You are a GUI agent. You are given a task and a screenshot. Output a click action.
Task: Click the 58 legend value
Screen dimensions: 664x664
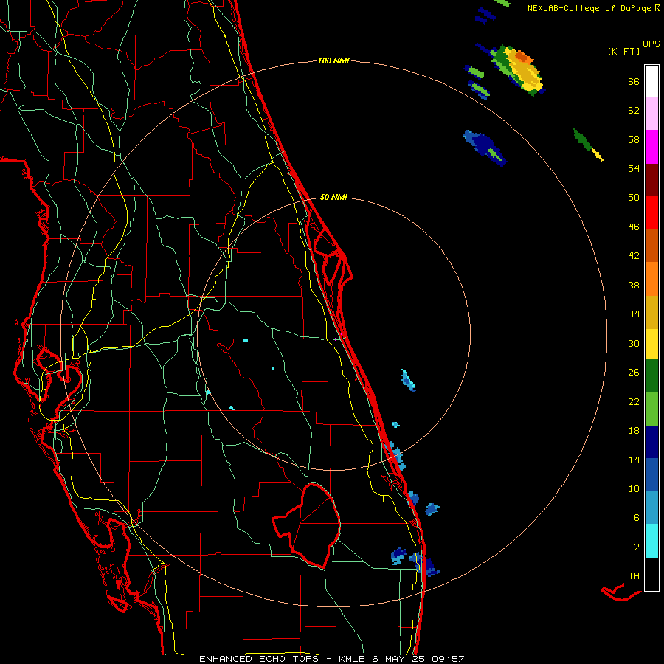coord(634,139)
